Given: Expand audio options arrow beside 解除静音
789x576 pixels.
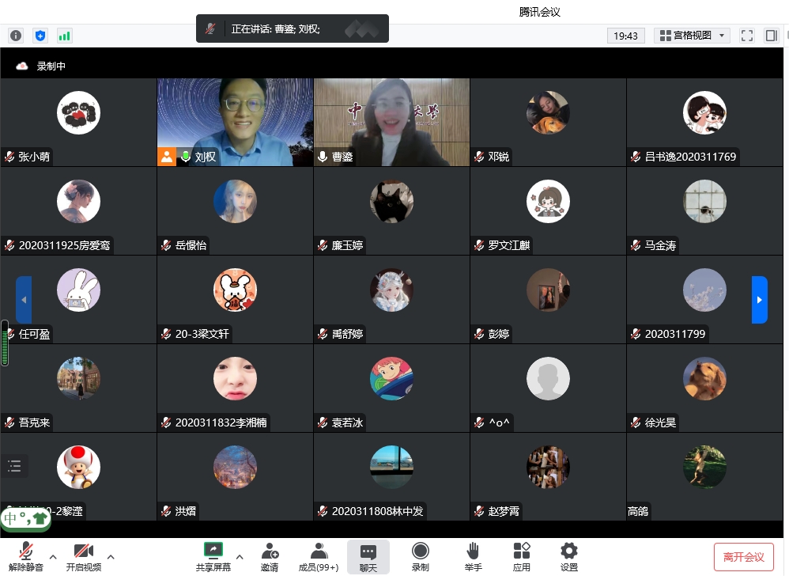Looking at the screenshot, I should pos(53,555).
